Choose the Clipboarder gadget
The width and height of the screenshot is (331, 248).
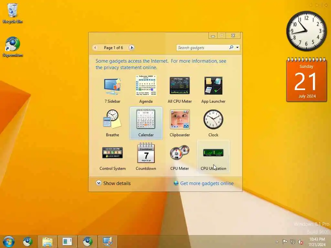[x=180, y=123]
